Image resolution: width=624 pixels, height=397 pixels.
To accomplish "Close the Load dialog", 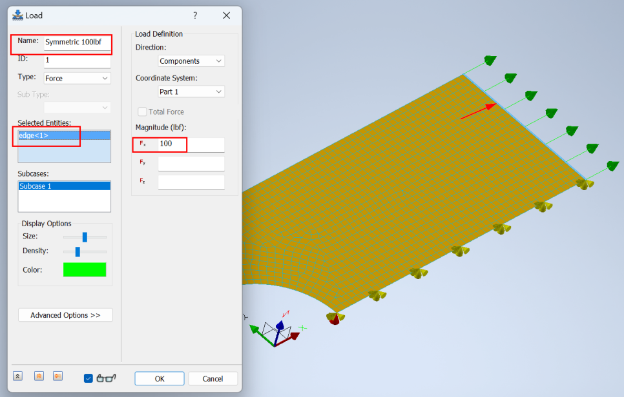I will tap(226, 15).
